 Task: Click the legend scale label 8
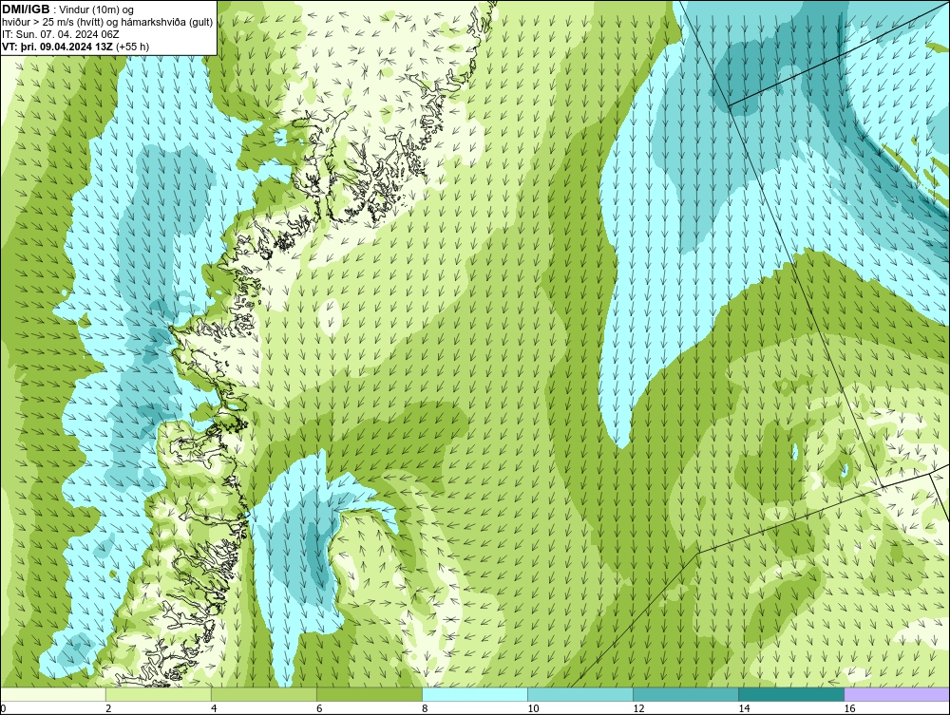[x=425, y=708]
